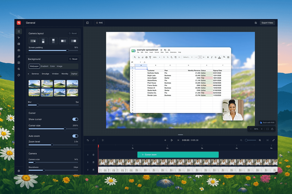This screenshot has width=292, height=194.
Task: Open the palette theme sidebar icon
Action: click(19, 75)
